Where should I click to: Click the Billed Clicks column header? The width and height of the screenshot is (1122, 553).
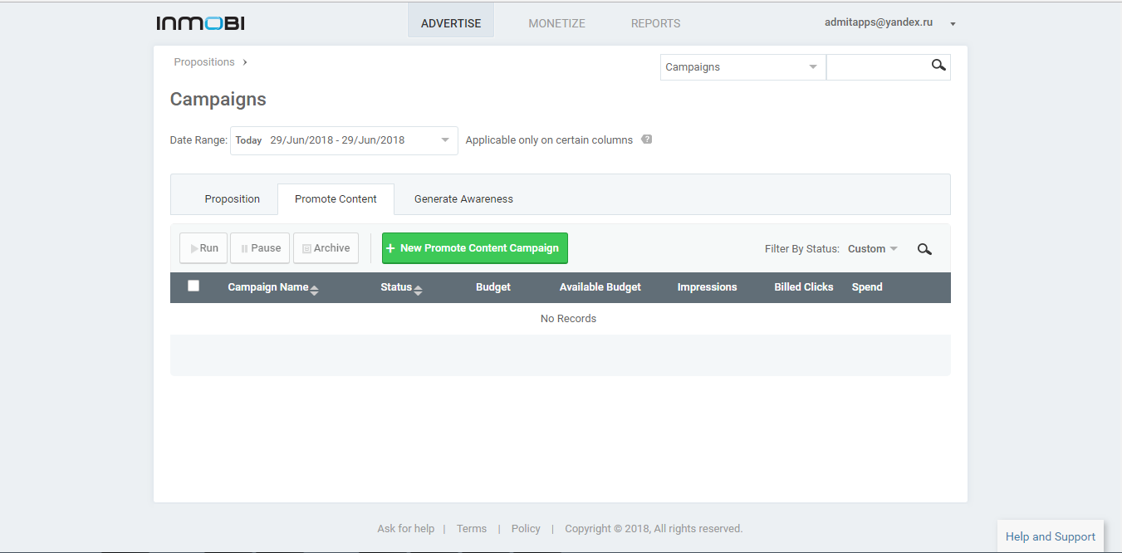click(804, 287)
